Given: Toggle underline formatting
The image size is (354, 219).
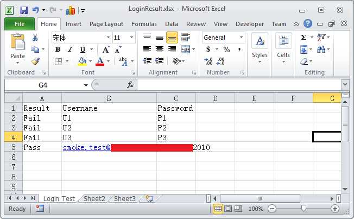Looking at the screenshot, I should click(x=83, y=49).
